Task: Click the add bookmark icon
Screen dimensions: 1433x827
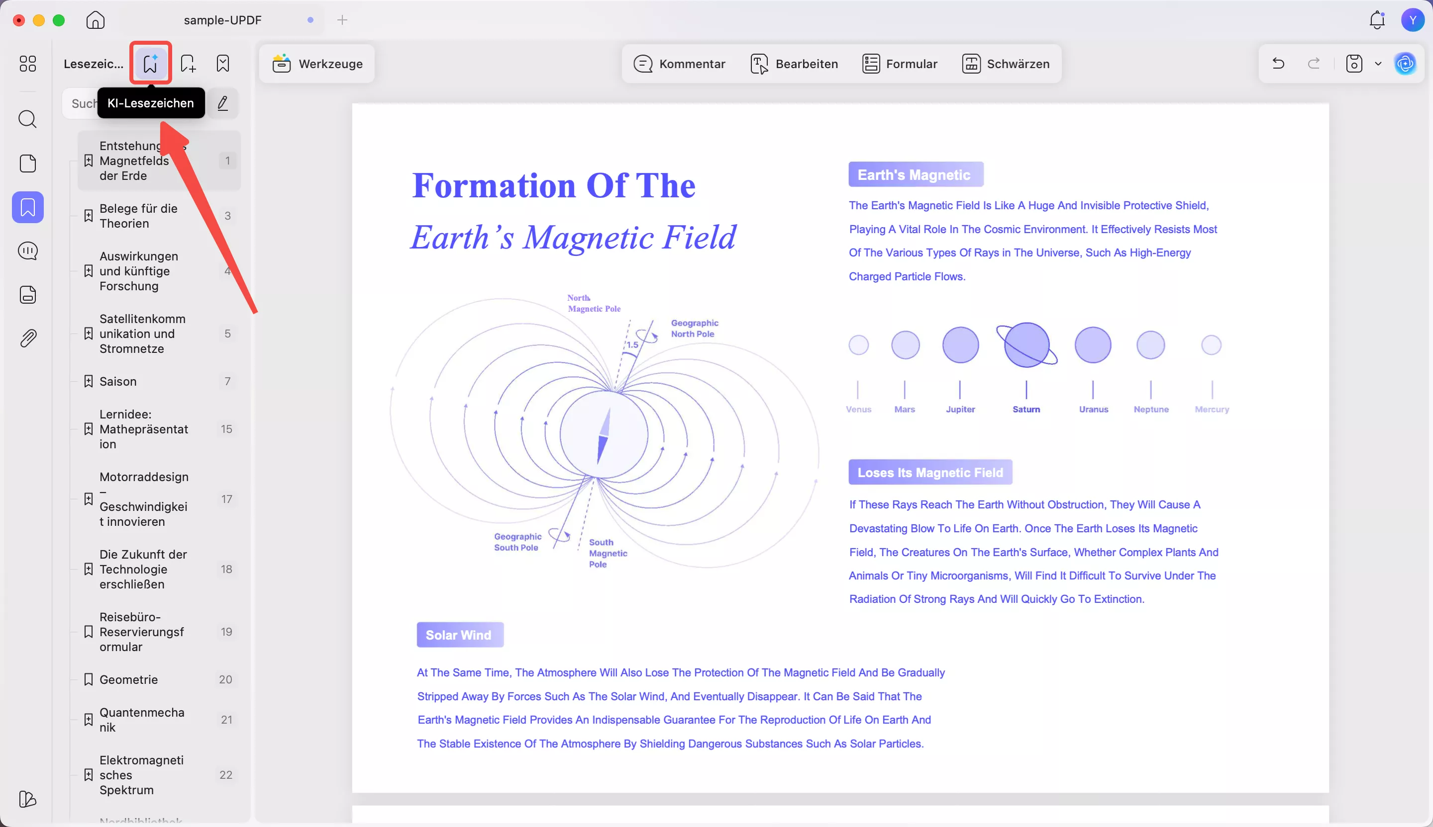Action: (x=188, y=63)
